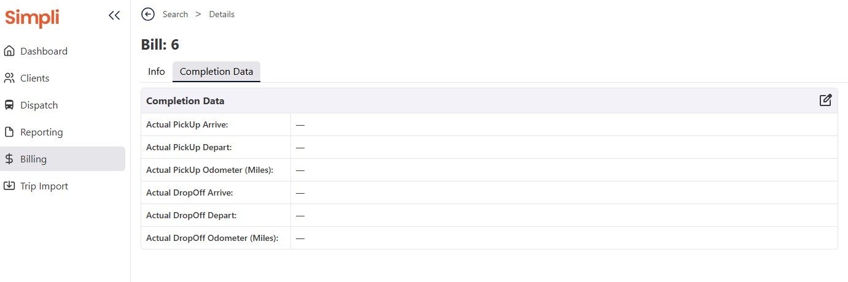The height and width of the screenshot is (282, 848).
Task: Open the Simpli logo home
Action: pos(32,17)
